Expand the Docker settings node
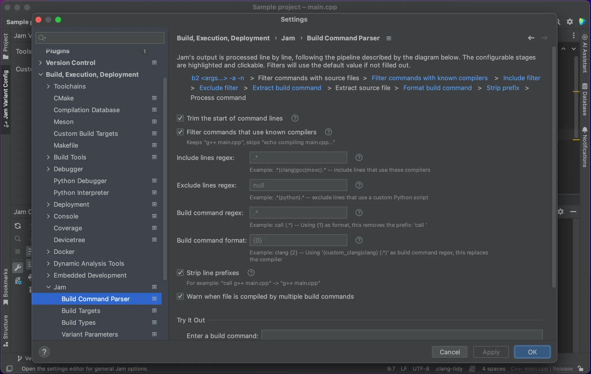Viewport: 591px width, 374px height. tap(48, 252)
